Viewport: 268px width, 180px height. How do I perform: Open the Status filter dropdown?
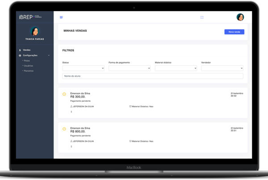[83, 68]
